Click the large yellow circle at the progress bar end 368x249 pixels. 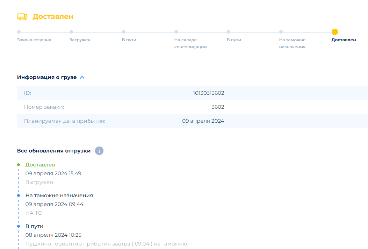pos(334,32)
